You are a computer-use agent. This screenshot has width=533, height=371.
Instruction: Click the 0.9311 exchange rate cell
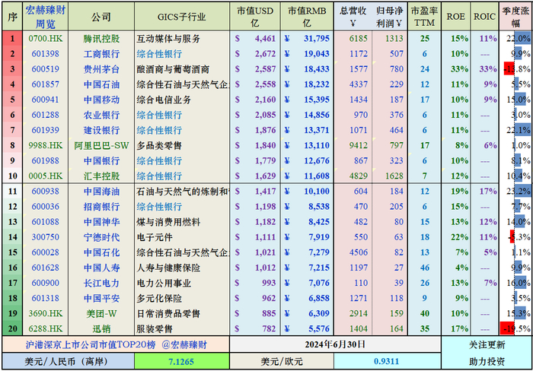[x=387, y=361]
